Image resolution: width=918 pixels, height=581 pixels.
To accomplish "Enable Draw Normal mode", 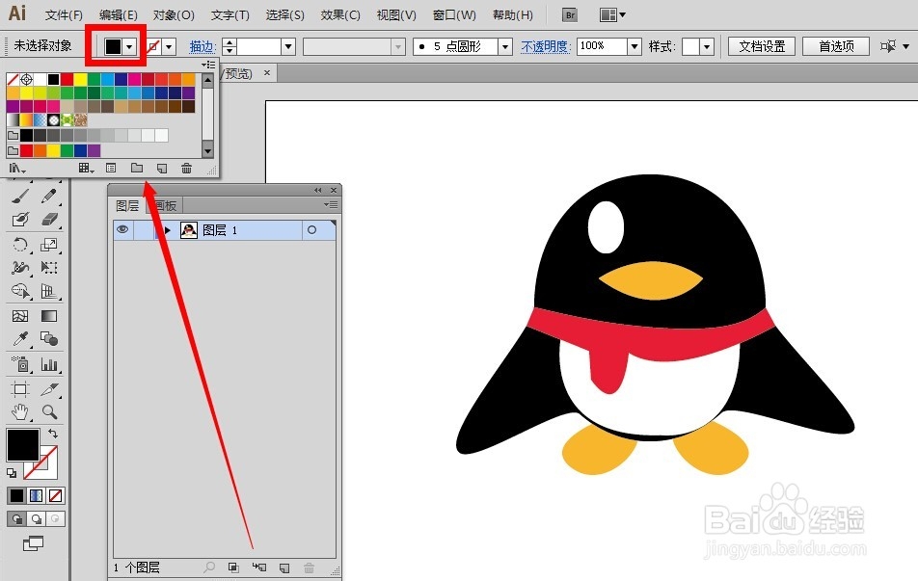I will click(16, 519).
